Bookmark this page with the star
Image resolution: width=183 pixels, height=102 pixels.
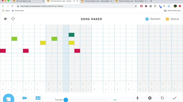coord(136,6)
